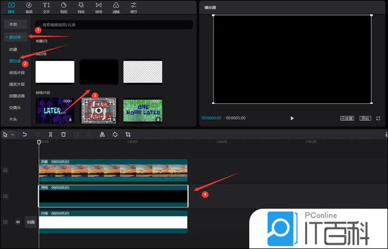Collapse the 素材库 library section
This screenshot has height=249, width=388.
tap(15, 37)
